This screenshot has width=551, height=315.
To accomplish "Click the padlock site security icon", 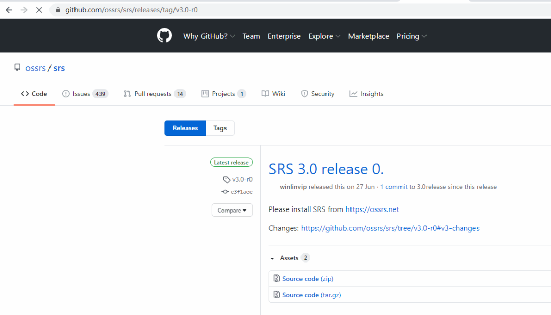I will point(58,10).
